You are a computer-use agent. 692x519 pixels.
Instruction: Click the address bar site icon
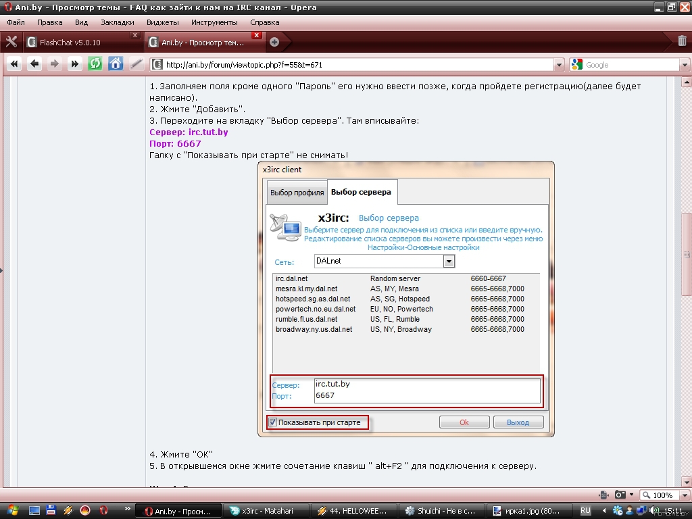point(157,65)
